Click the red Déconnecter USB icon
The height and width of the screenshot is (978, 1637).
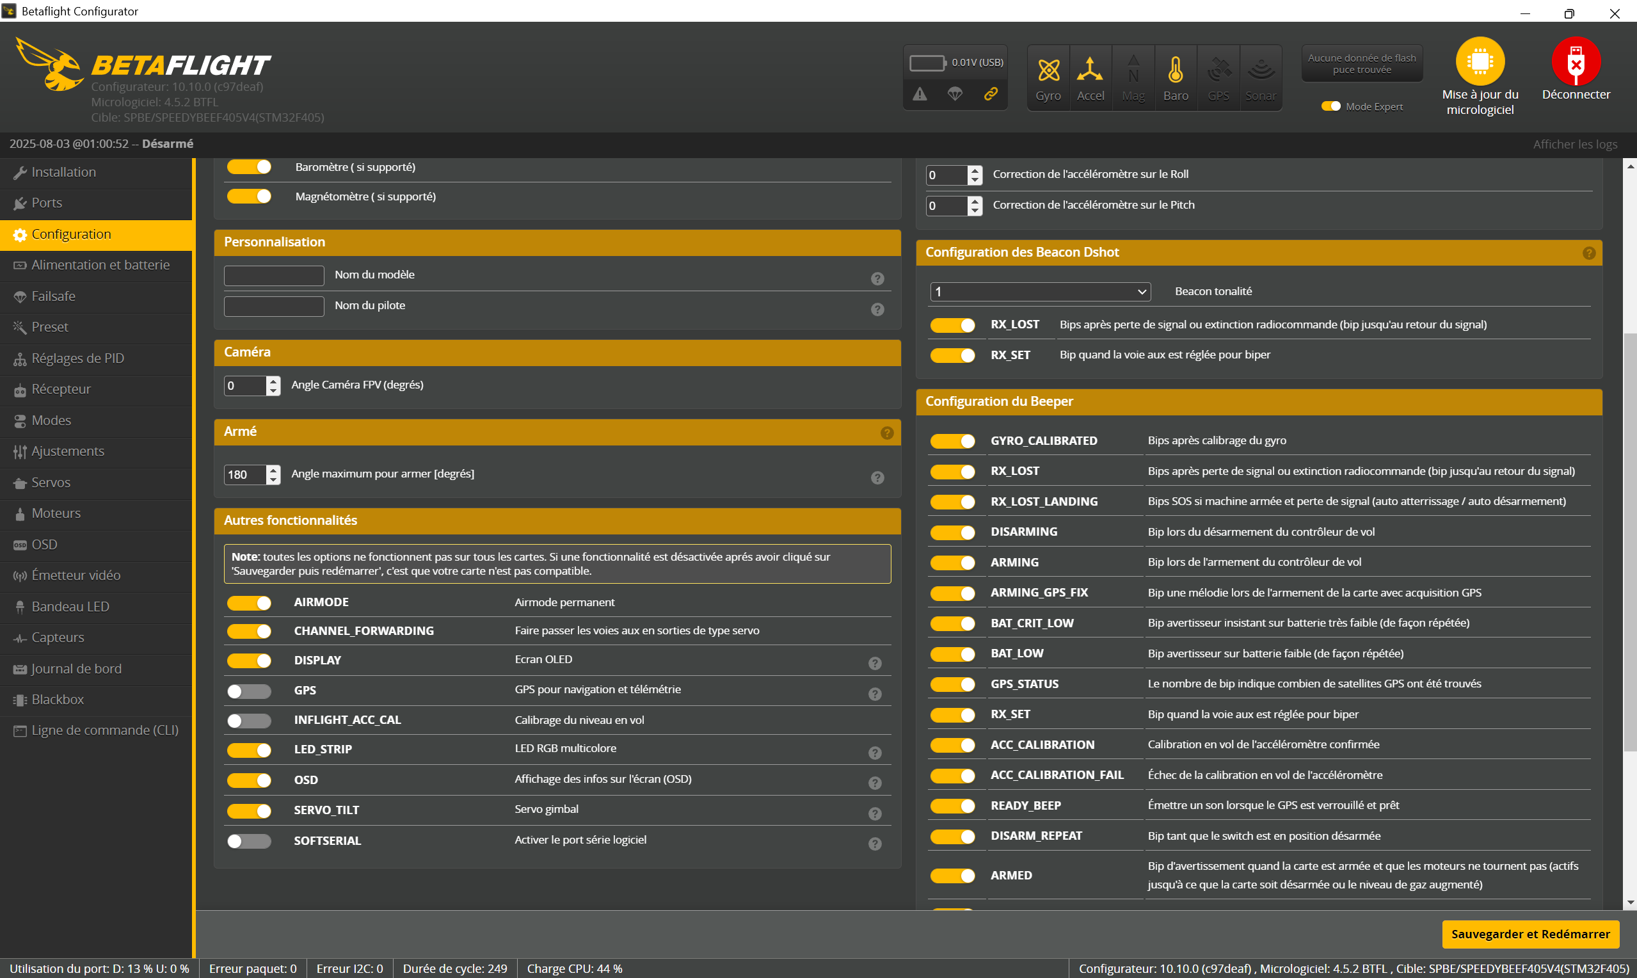click(x=1575, y=61)
